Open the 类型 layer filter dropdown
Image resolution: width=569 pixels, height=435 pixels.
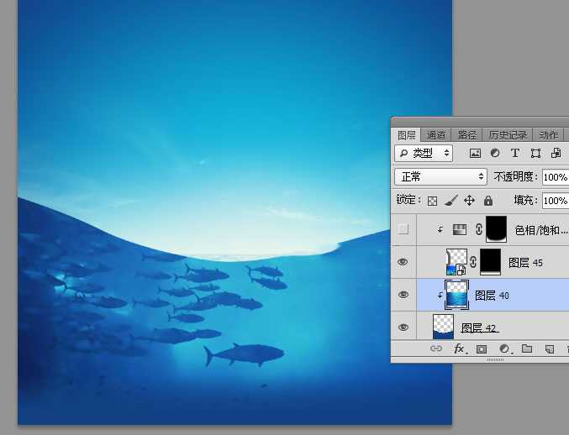[424, 154]
